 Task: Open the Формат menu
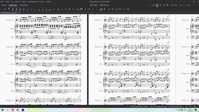point(24,2)
